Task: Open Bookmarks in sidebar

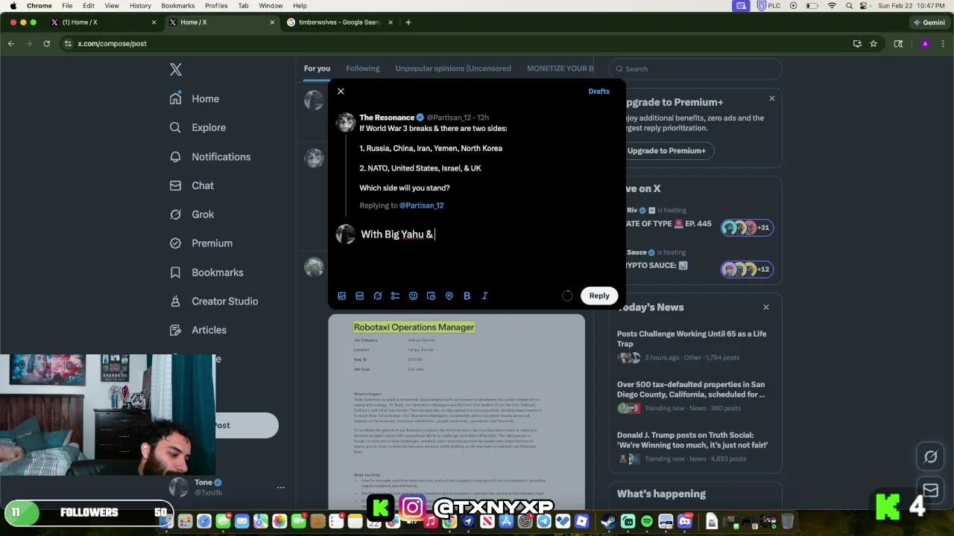Action: point(206,272)
